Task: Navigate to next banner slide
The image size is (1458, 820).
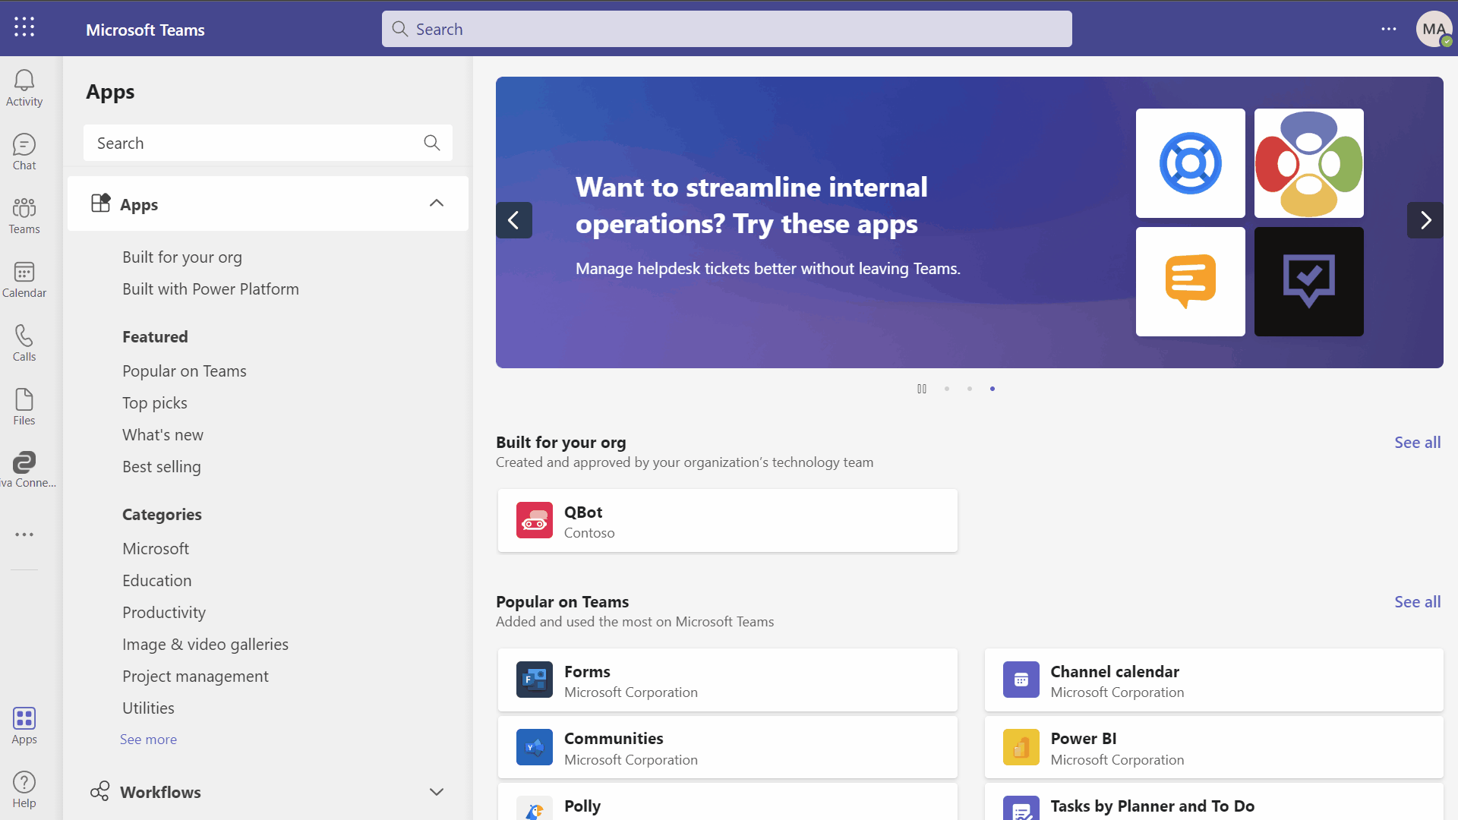Action: point(1425,221)
